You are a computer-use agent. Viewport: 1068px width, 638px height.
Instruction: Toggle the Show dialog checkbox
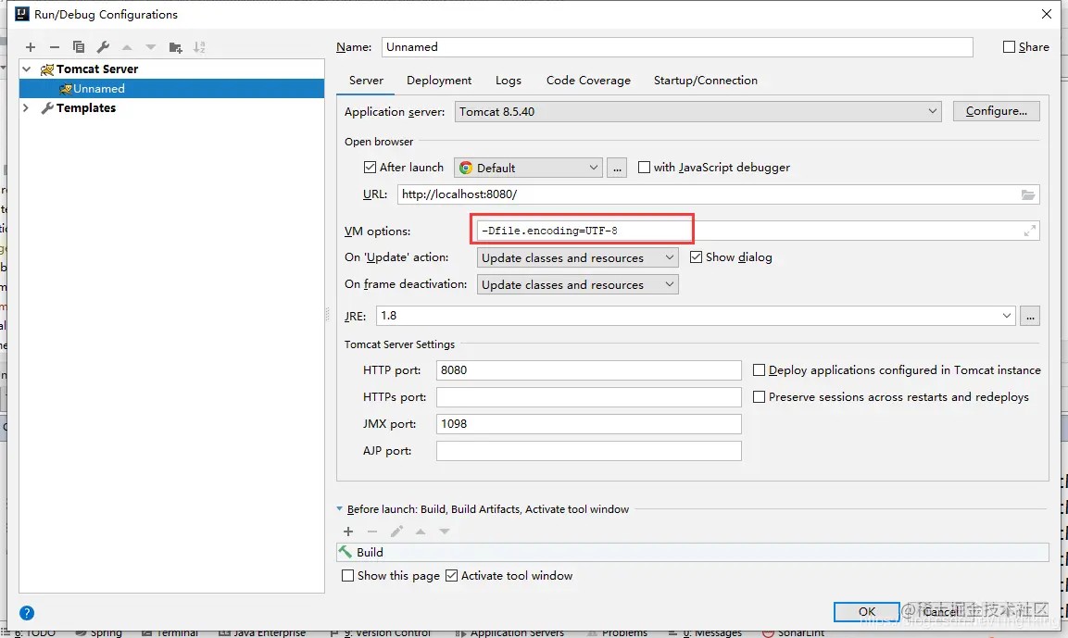tap(696, 257)
